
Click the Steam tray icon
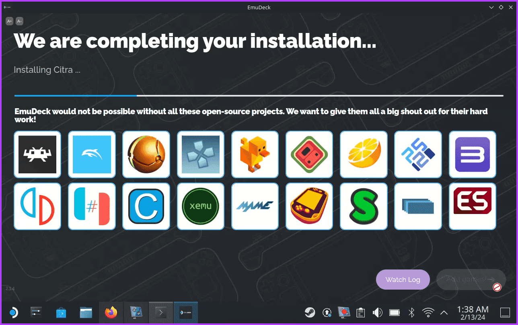(x=310, y=312)
